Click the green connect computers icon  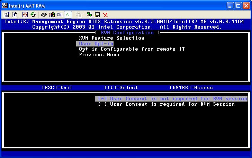point(89,15)
